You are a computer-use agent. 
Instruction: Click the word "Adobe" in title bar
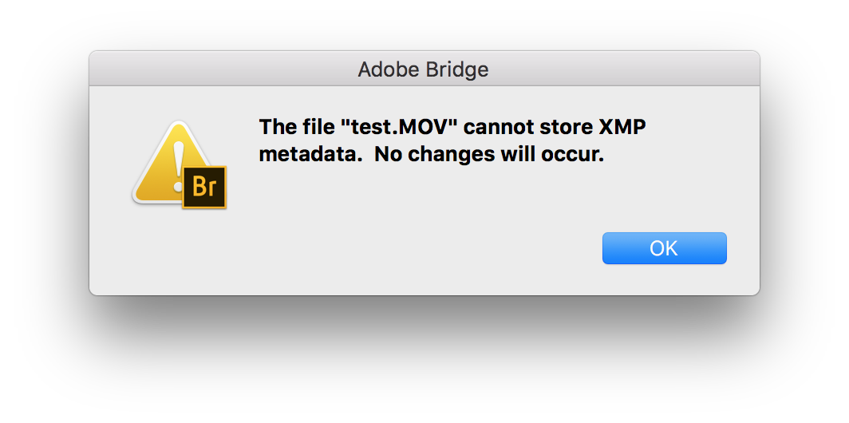[386, 69]
